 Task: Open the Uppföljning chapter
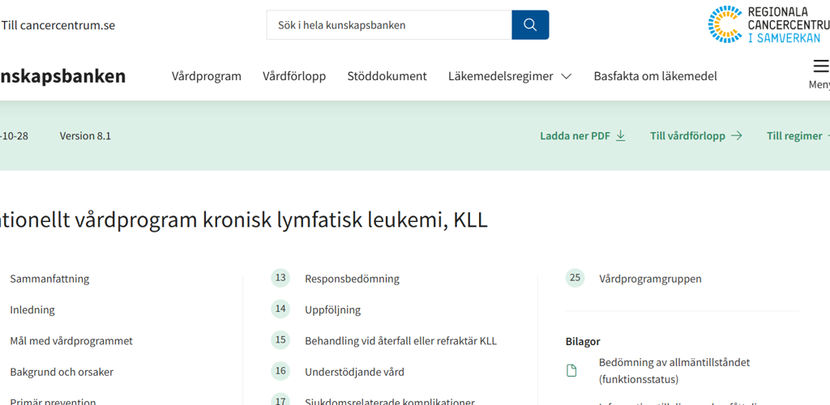pos(333,310)
